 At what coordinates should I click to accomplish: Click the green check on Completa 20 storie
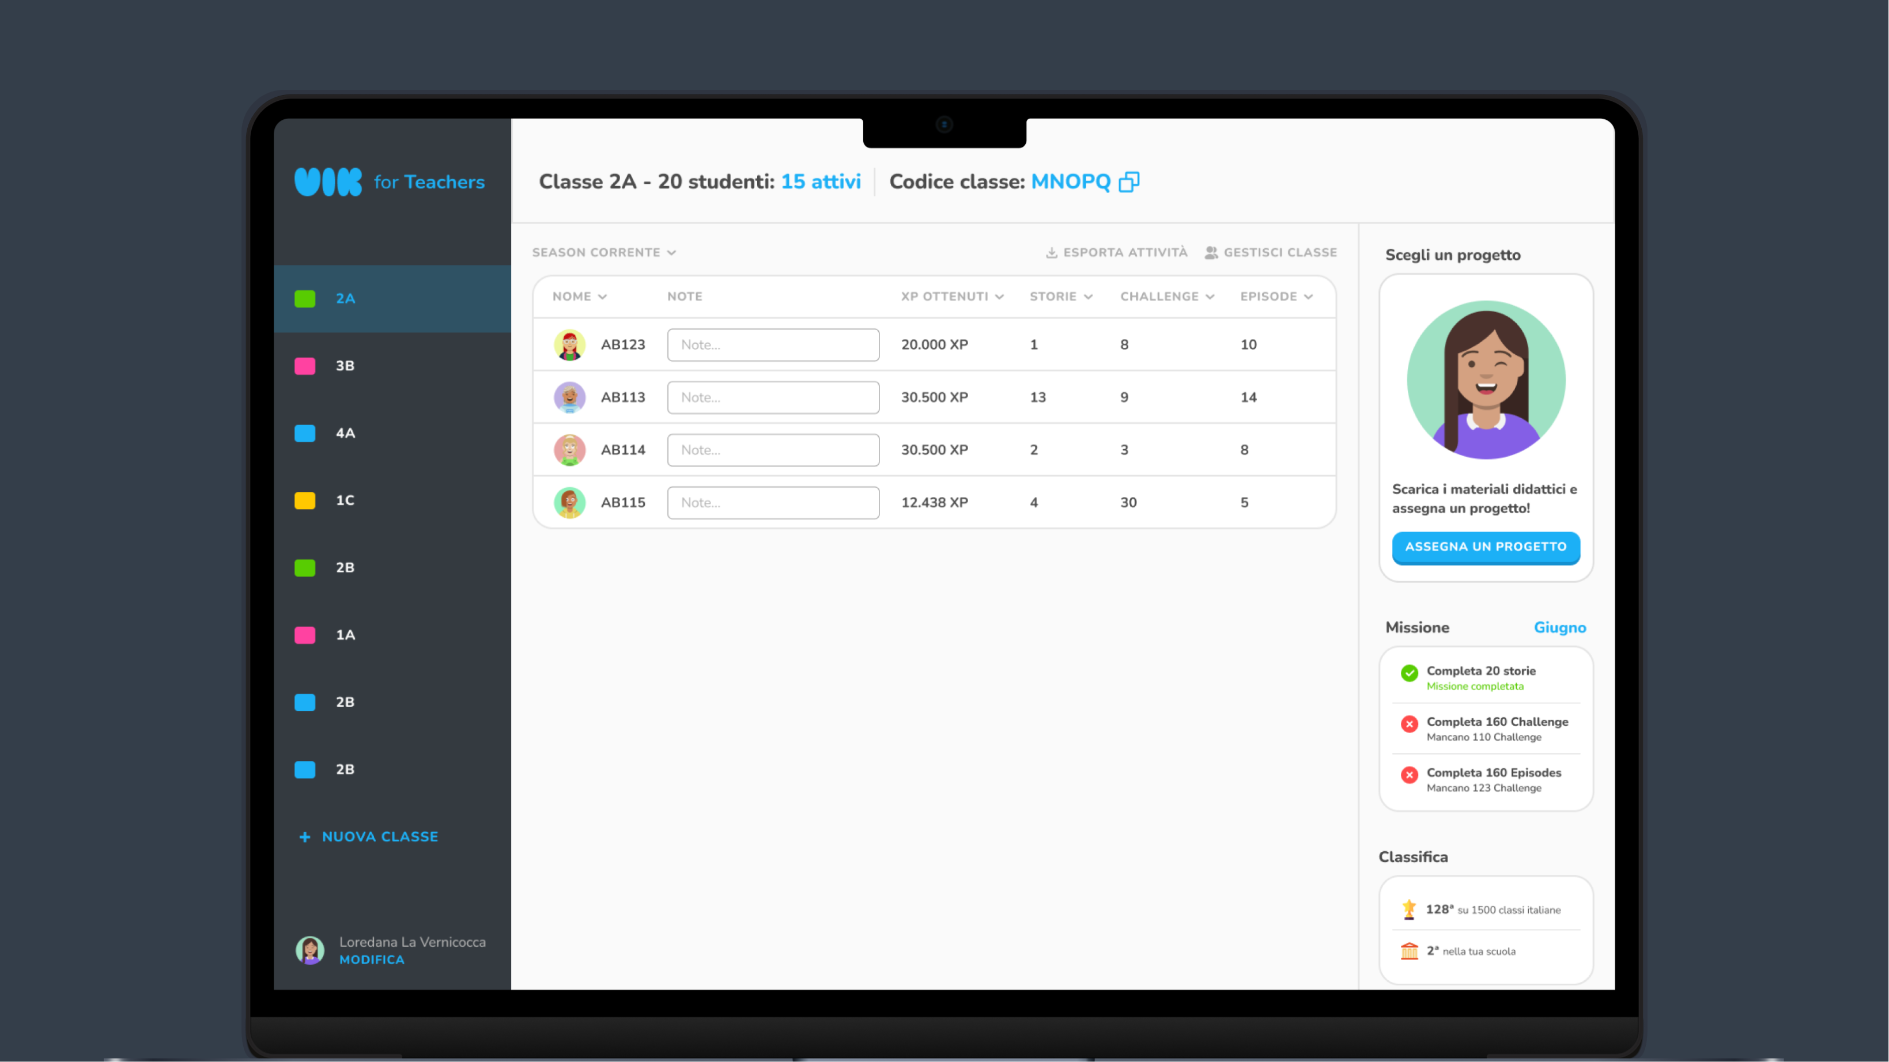coord(1410,673)
